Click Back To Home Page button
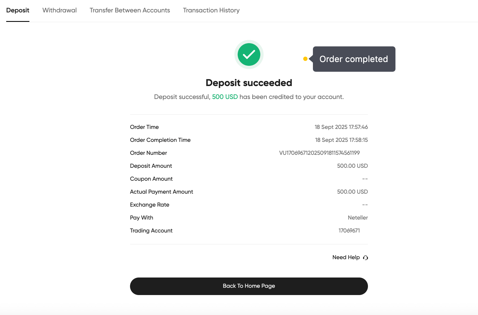The height and width of the screenshot is (315, 478). click(x=249, y=286)
